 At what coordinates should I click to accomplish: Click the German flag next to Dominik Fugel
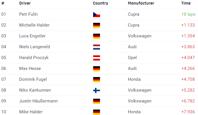pos(96,80)
